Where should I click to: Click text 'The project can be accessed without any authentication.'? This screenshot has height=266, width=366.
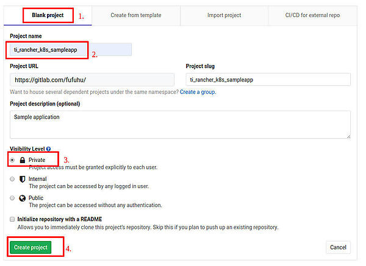(x=96, y=205)
